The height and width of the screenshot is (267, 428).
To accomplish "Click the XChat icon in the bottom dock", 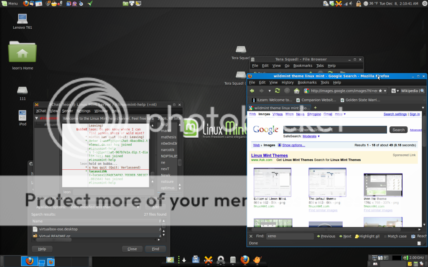I will (208, 259).
